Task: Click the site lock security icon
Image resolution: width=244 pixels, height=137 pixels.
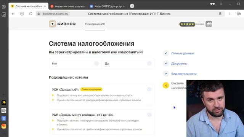Action: tap(39, 14)
